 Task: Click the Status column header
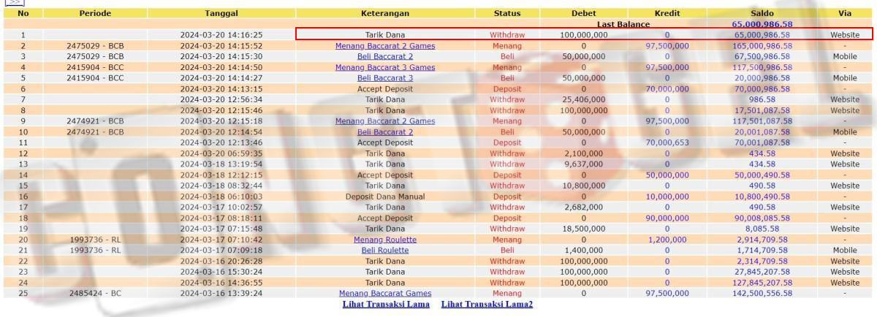click(x=506, y=13)
